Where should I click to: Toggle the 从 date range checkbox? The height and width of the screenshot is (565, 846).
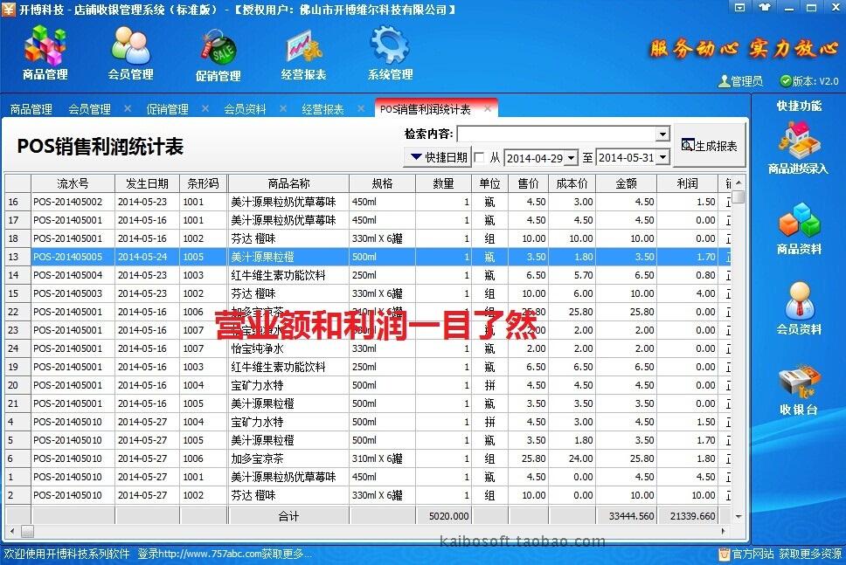[x=479, y=158]
